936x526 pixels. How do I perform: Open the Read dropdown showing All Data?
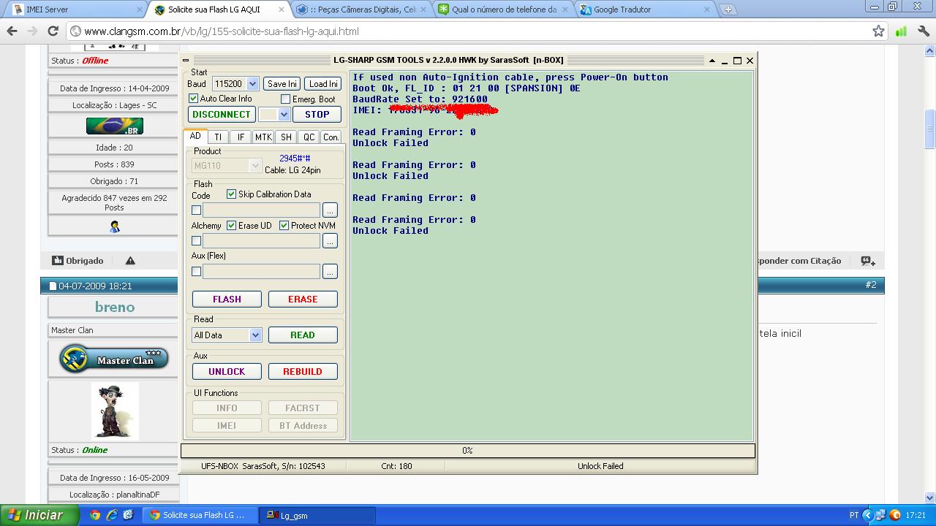tap(255, 335)
